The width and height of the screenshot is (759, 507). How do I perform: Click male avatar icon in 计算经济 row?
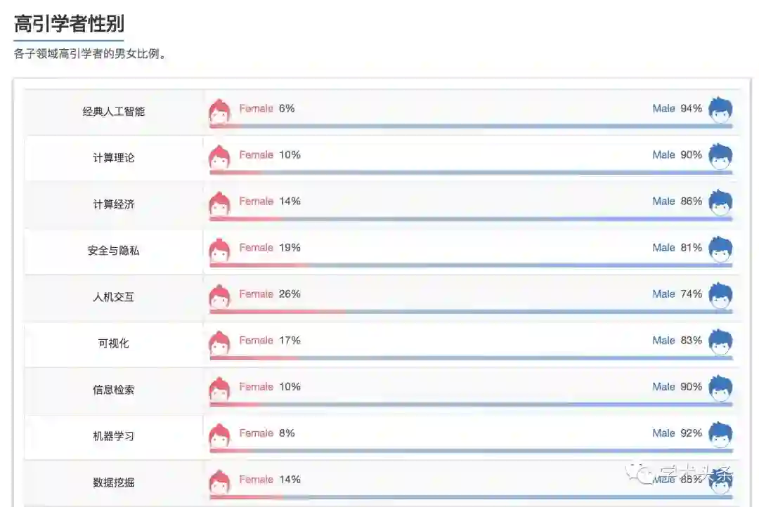click(720, 204)
